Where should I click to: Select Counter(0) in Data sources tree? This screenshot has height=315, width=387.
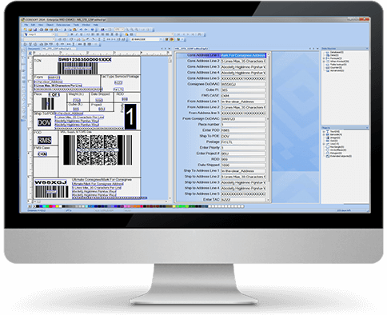click(x=336, y=67)
